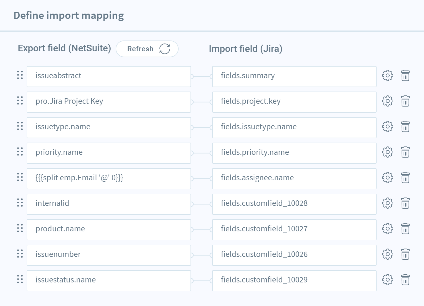Delete the fields.customfield_10029 mapping row
Screen dimensions: 424x306
point(405,280)
